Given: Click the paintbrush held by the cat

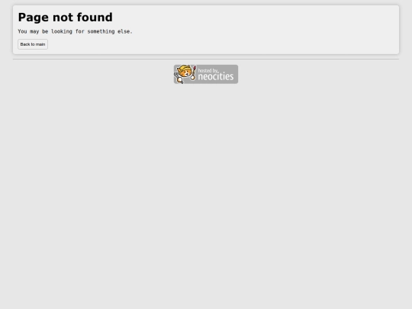Looking at the screenshot, I should point(194,72).
